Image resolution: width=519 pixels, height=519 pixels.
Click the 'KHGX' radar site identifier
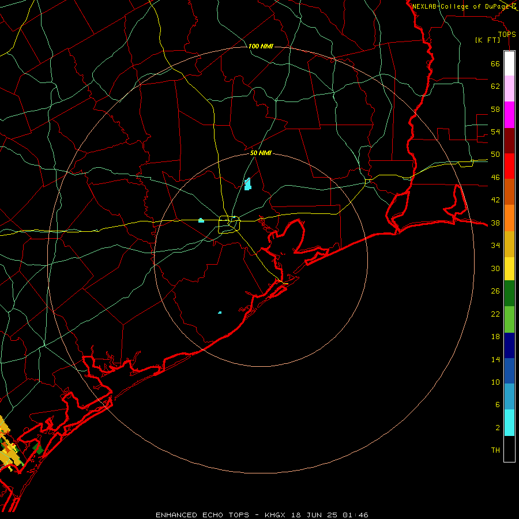tap(274, 515)
